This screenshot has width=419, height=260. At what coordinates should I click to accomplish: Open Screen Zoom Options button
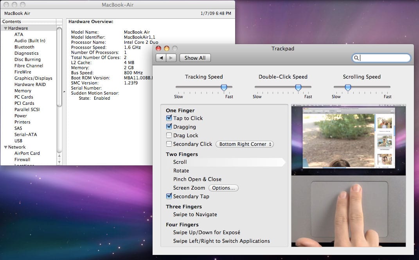223,188
